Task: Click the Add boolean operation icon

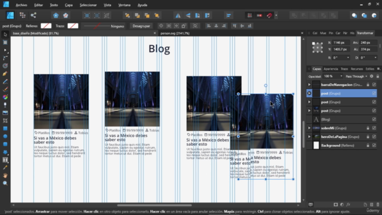Action: pyautogui.click(x=294, y=16)
